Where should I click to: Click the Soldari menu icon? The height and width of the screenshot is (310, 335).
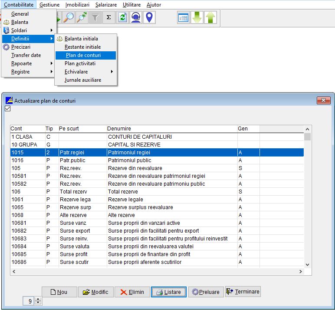pos(7,30)
